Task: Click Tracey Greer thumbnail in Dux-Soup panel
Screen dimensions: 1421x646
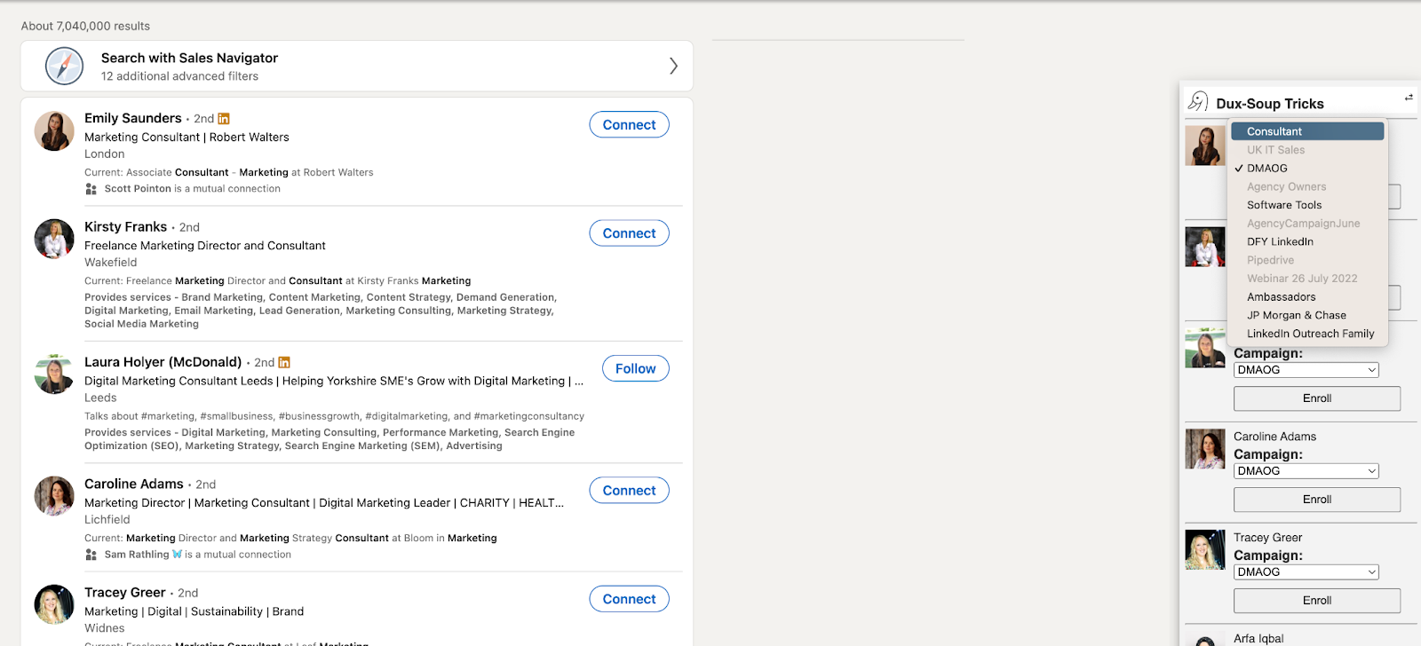Action: pyautogui.click(x=1205, y=550)
